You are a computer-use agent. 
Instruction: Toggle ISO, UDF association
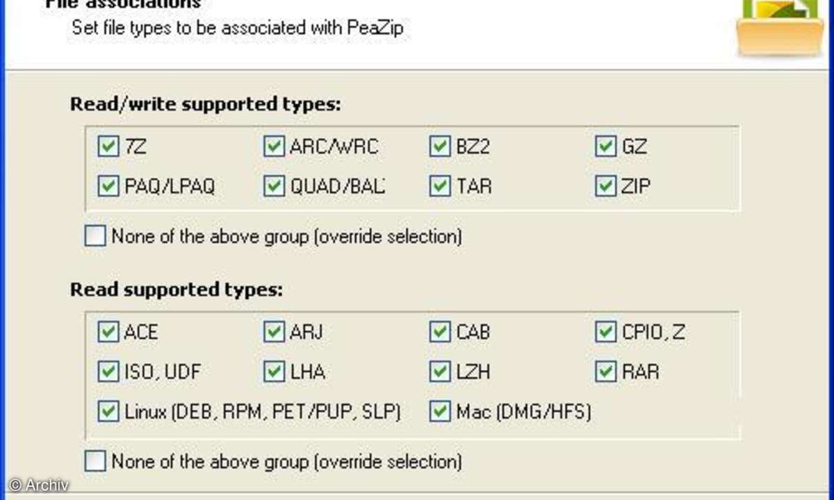(x=108, y=372)
